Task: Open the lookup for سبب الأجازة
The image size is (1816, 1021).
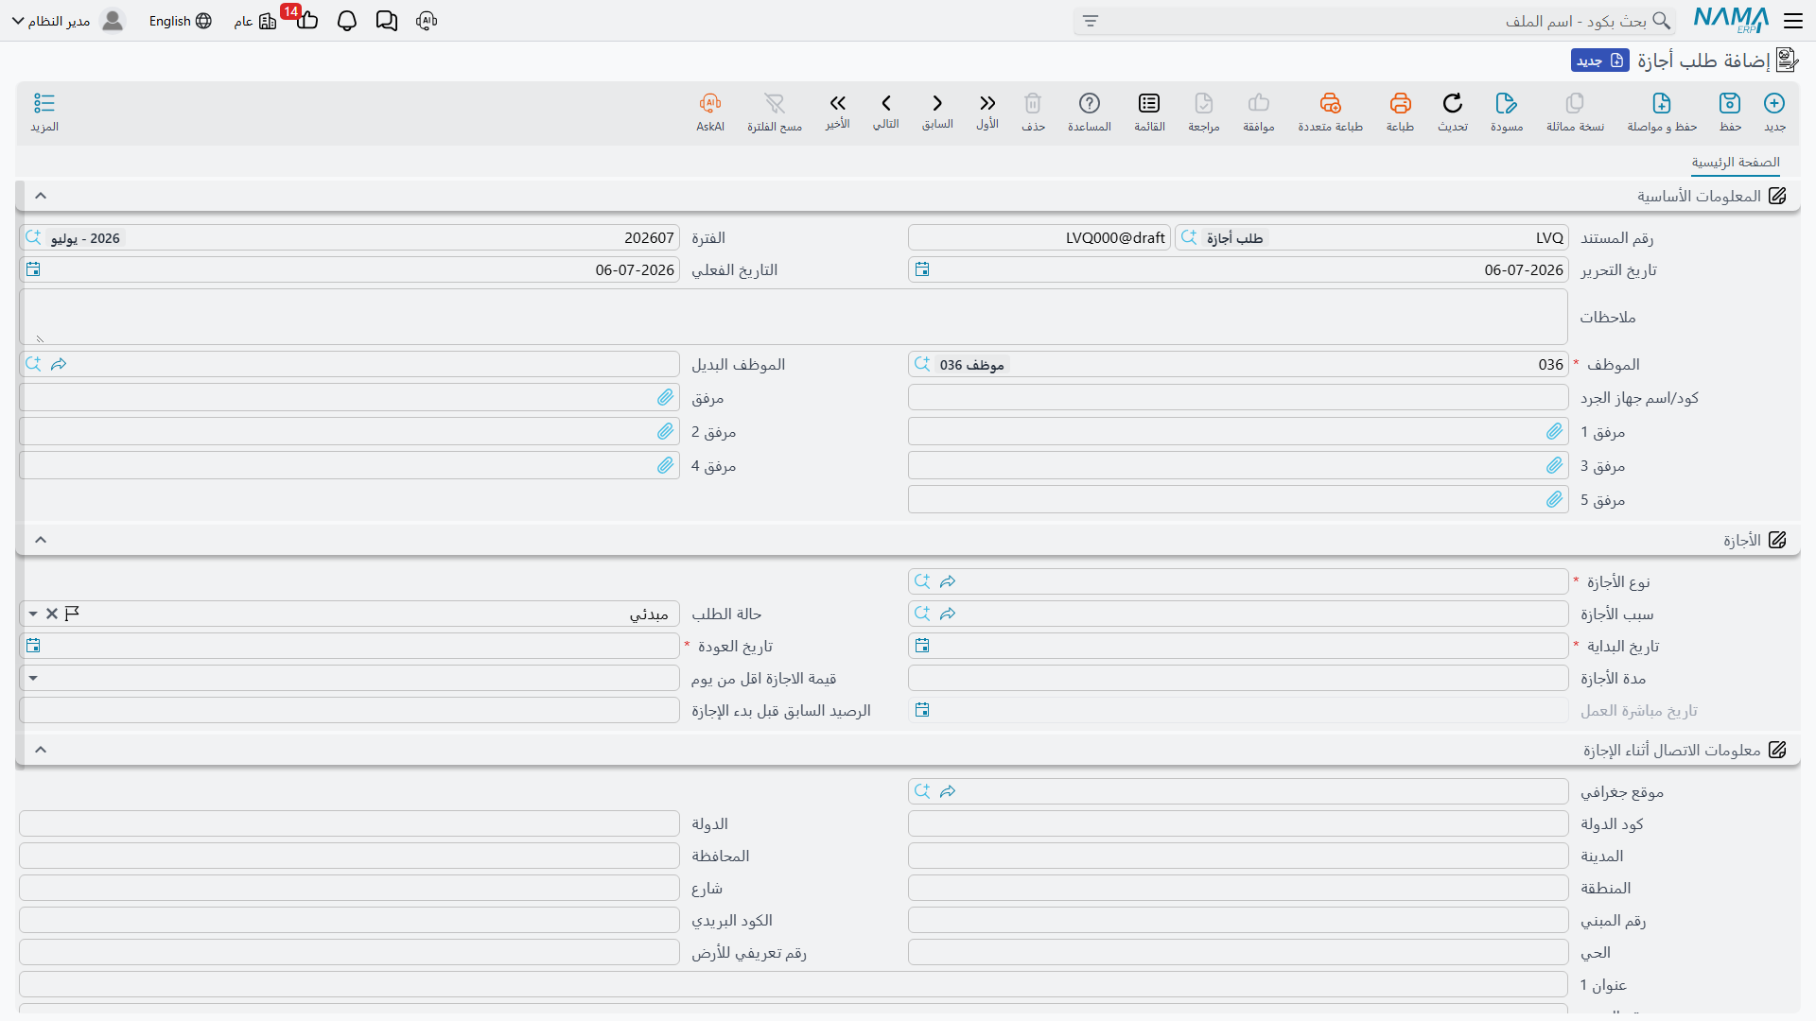Action: pos(922,614)
